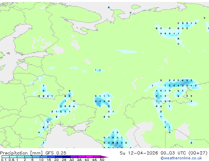Select the 35–40 mm violet legend swatch
The width and height of the screenshot is (209, 161).
[81, 157]
